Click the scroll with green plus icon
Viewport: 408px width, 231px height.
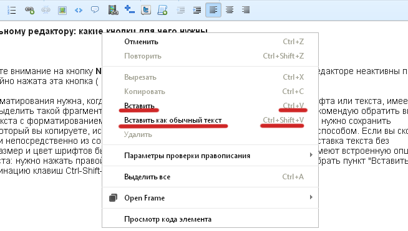[x=162, y=10]
